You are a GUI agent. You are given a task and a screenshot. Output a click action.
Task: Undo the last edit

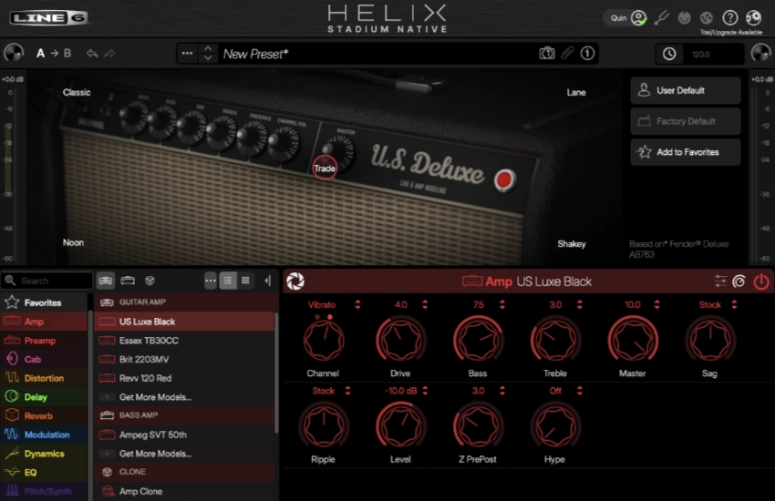92,54
